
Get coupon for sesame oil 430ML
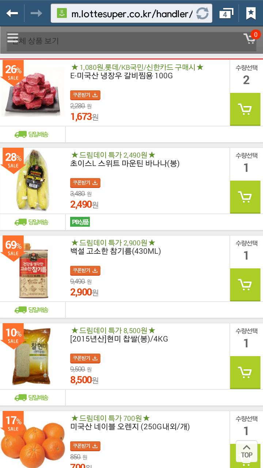pos(85,271)
